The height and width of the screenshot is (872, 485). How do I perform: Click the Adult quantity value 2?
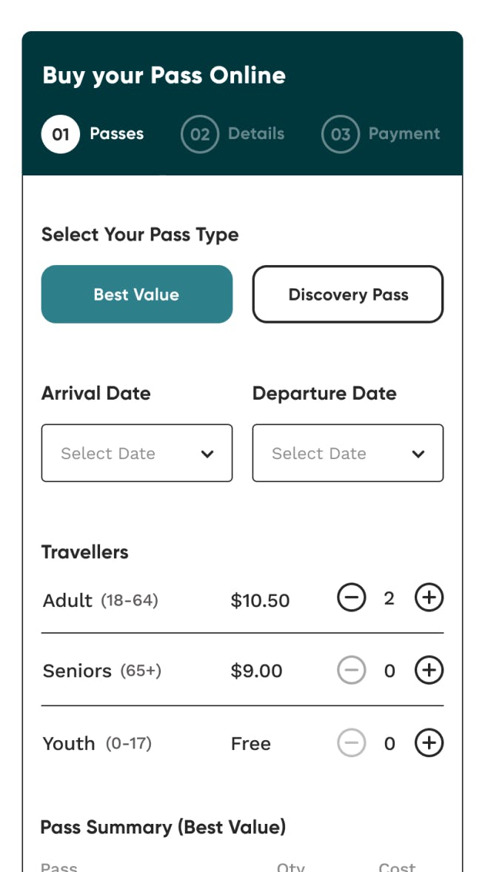point(389,598)
